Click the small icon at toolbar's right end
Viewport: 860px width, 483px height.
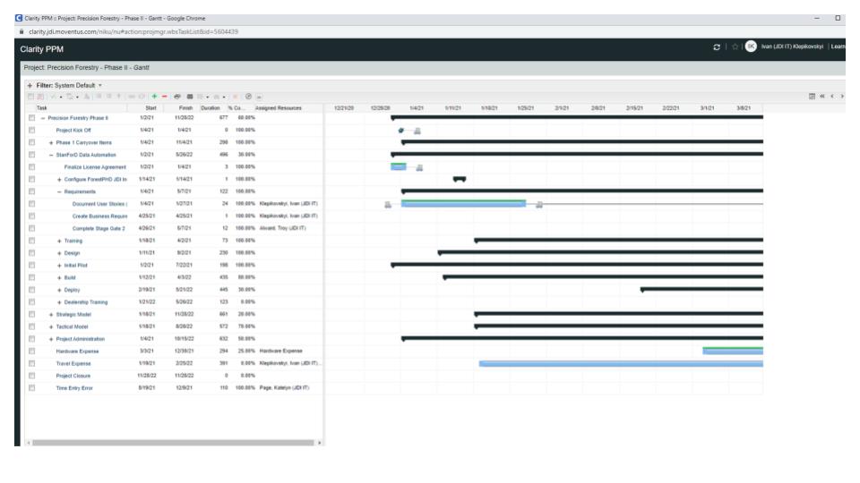pyautogui.click(x=259, y=97)
